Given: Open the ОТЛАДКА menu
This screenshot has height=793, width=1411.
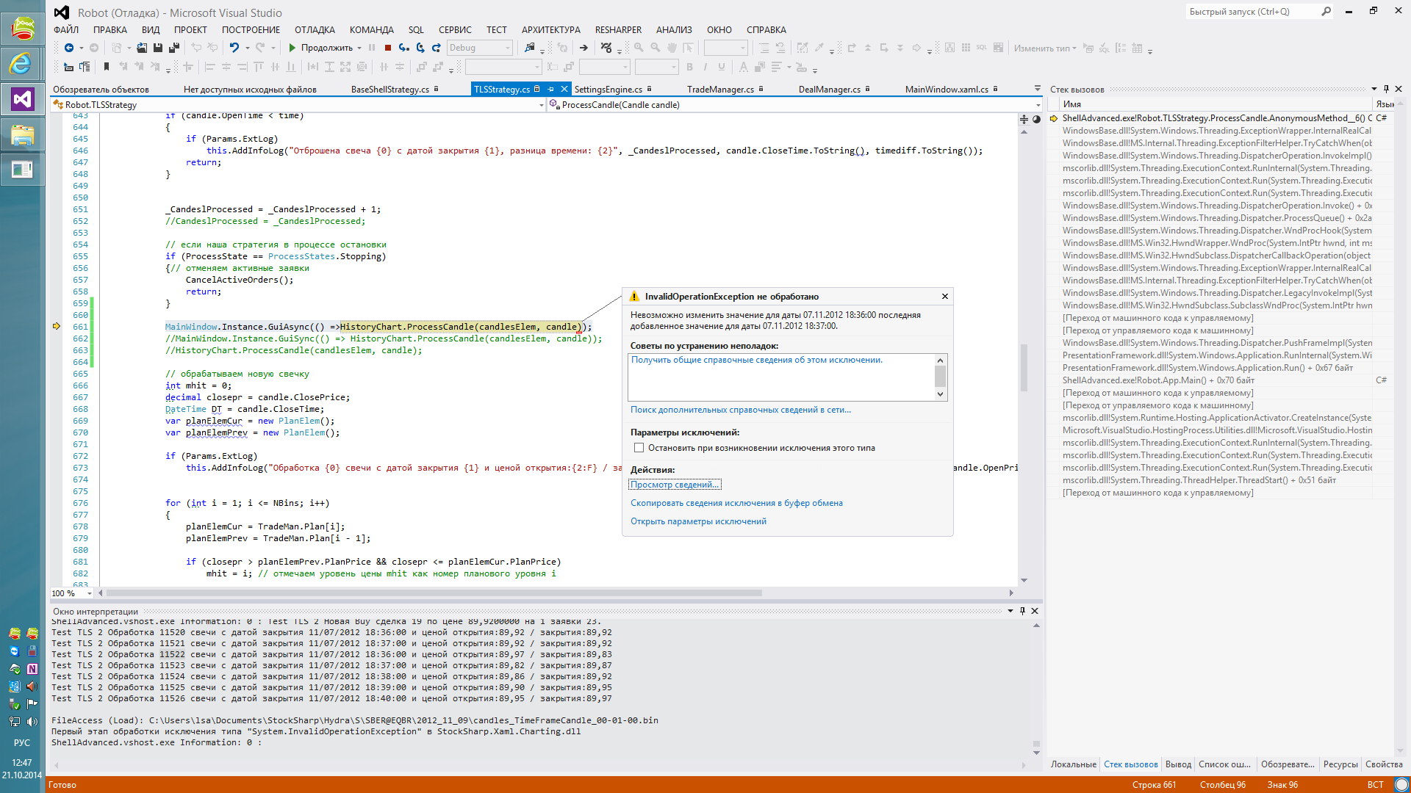Looking at the screenshot, I should [x=315, y=30].
